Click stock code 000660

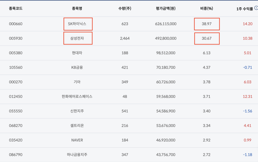coord(15,24)
